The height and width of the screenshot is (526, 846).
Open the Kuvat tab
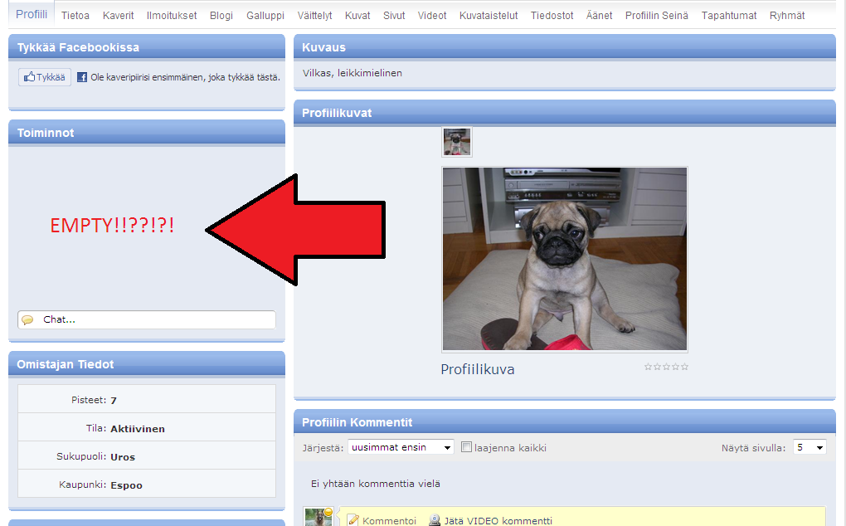[x=357, y=16]
